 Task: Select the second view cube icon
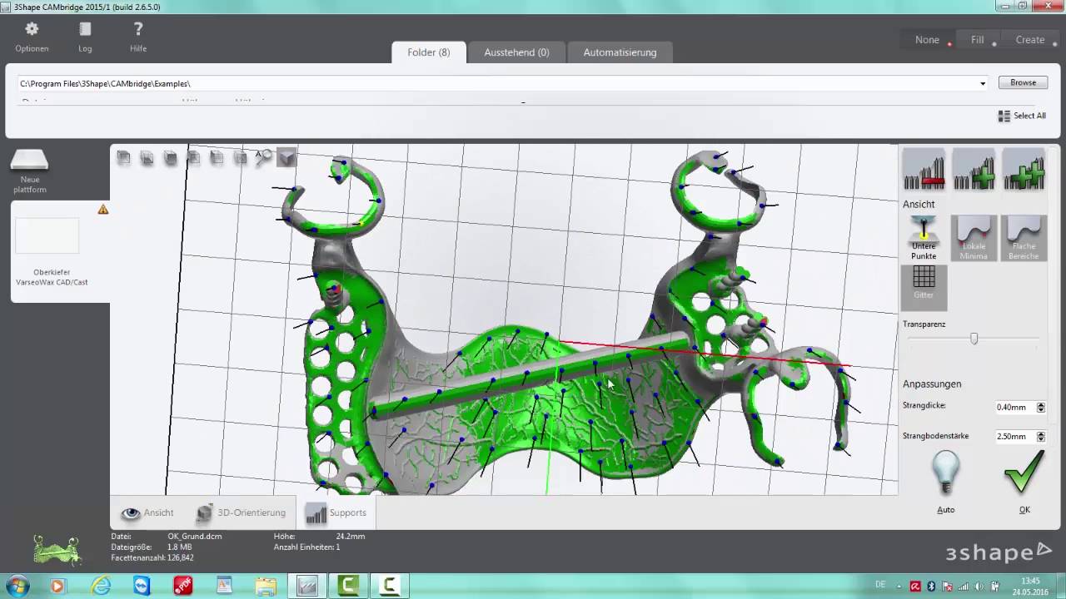(147, 156)
